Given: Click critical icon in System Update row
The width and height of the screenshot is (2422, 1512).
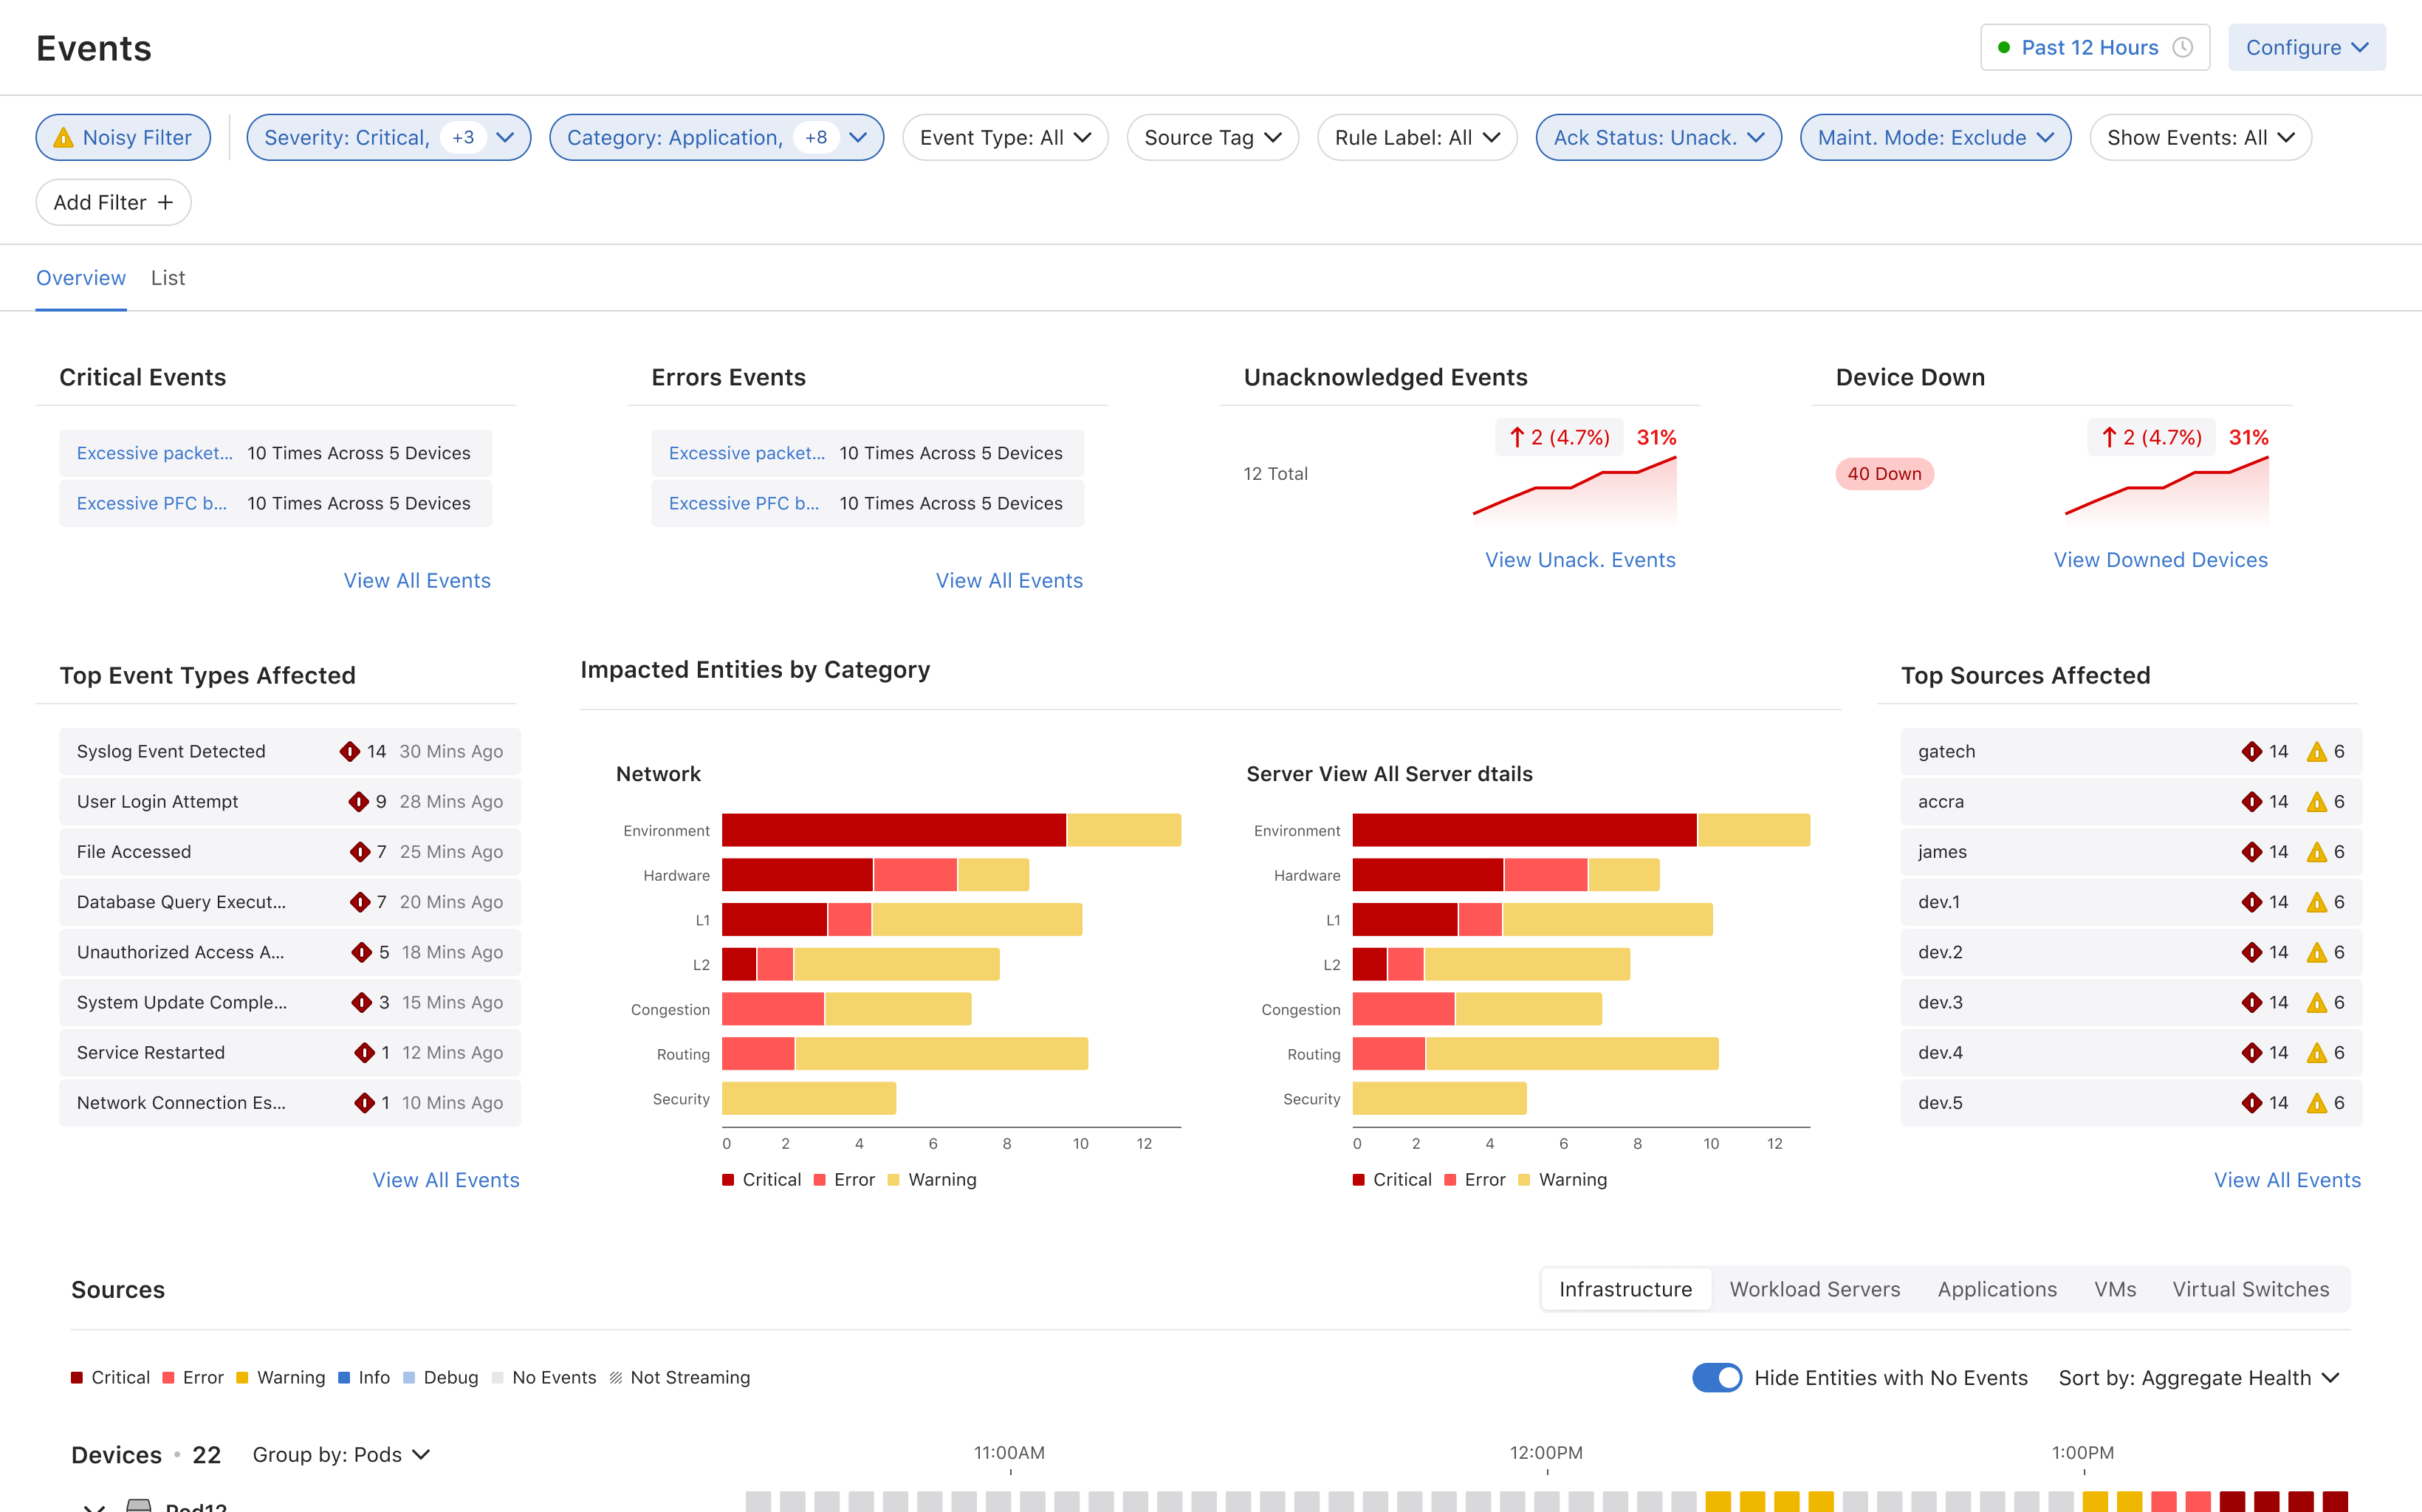Looking at the screenshot, I should tap(362, 1002).
